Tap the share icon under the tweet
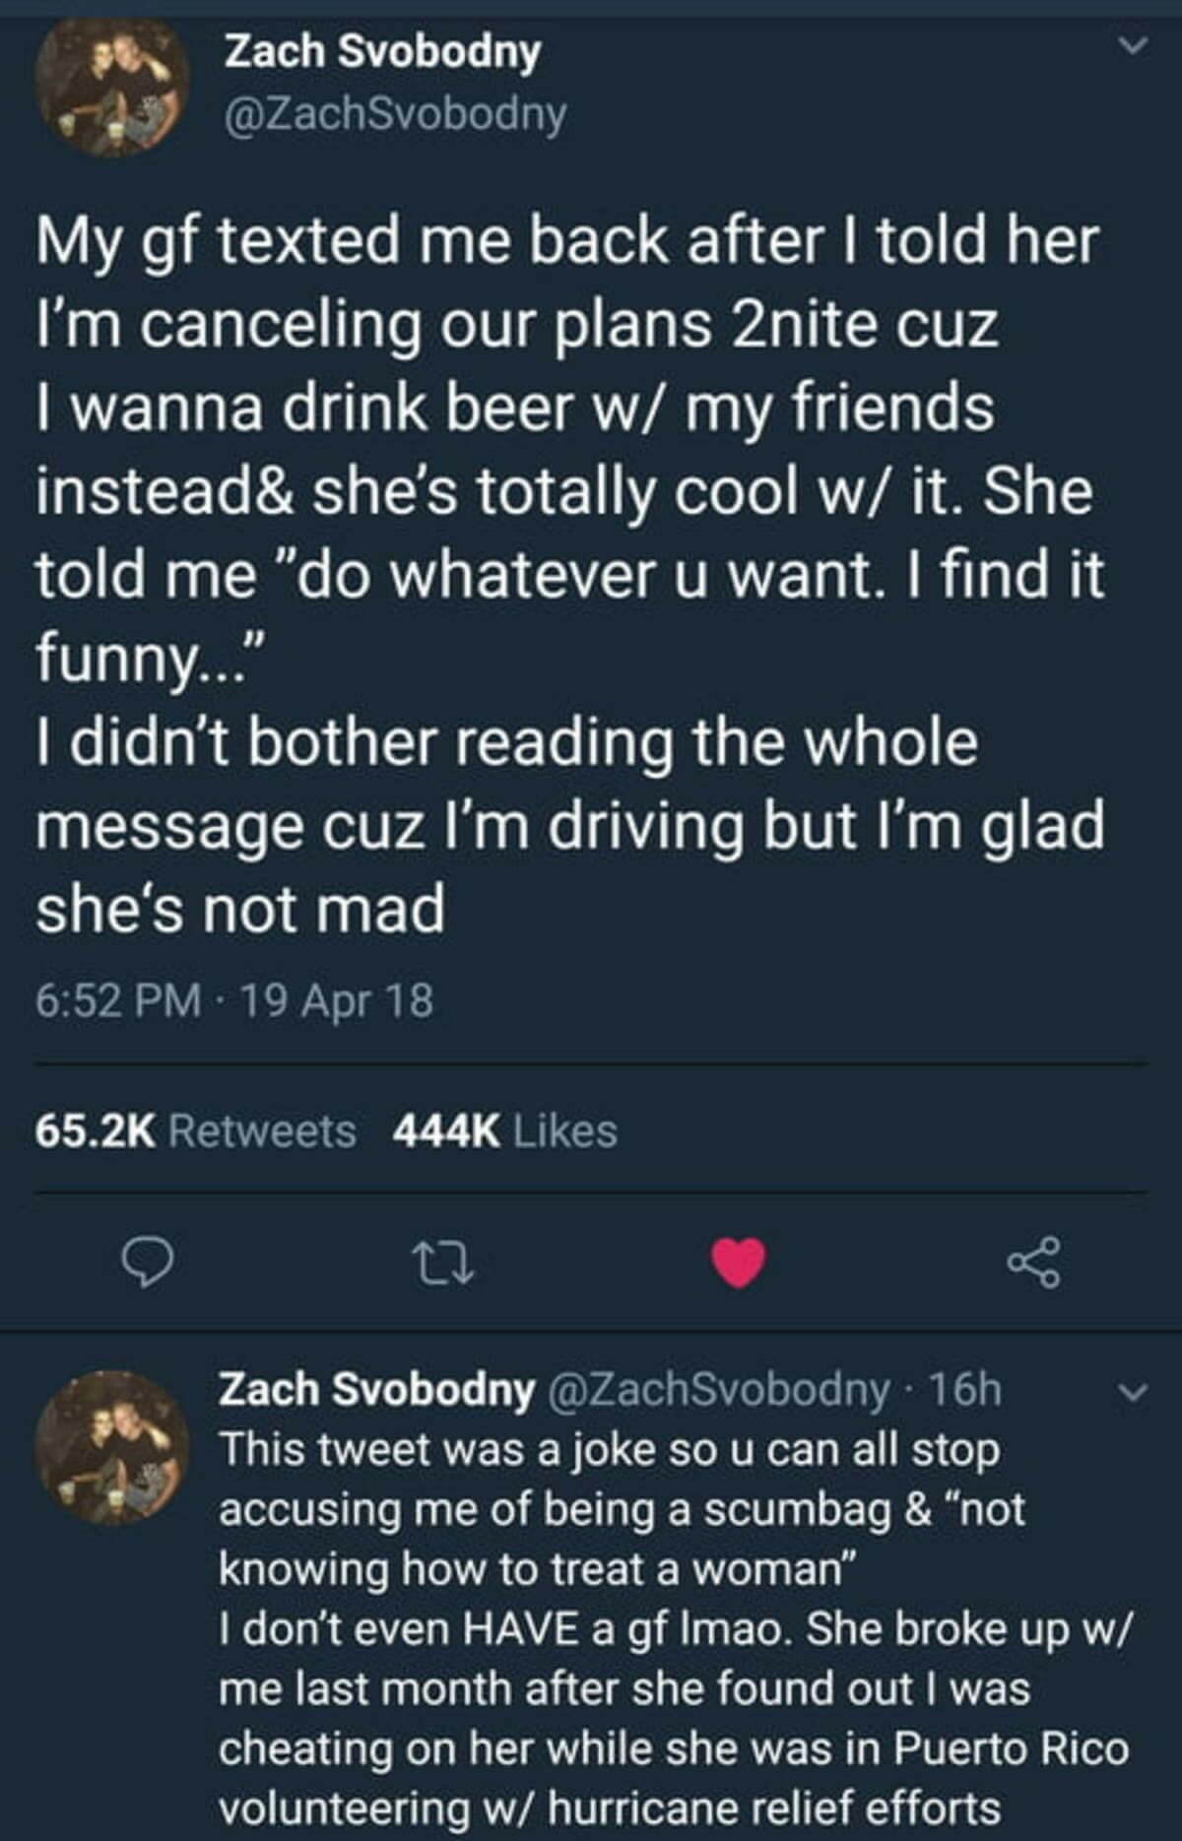The image size is (1182, 1841). point(1034,1263)
